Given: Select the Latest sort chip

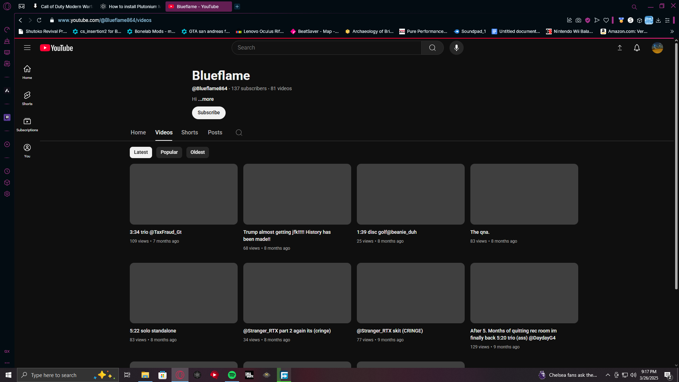Looking at the screenshot, I should (141, 152).
